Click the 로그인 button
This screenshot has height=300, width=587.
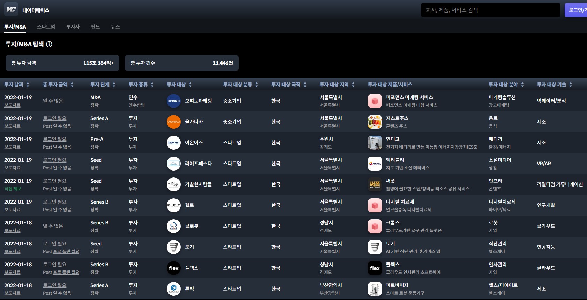pos(576,10)
